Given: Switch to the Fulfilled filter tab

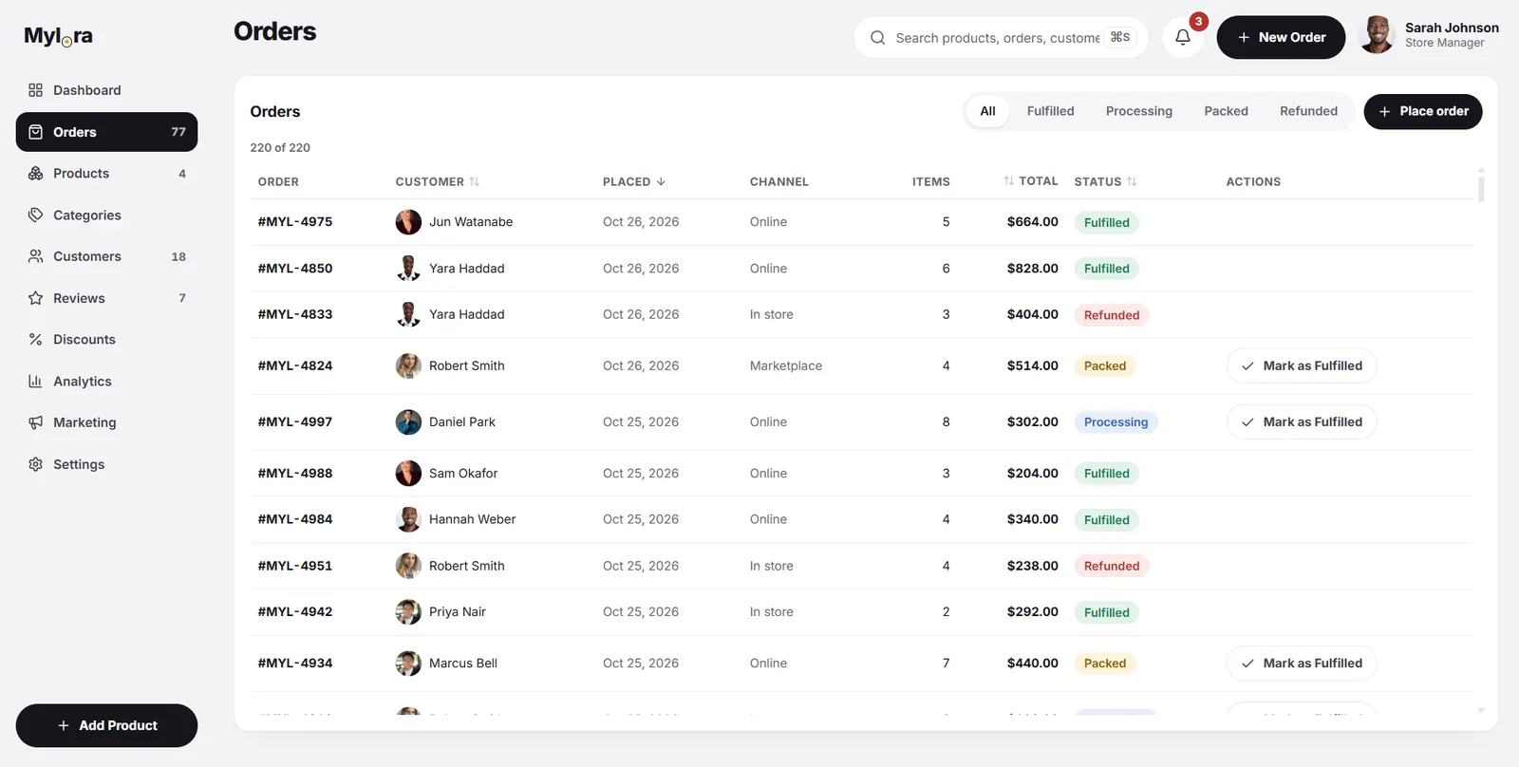Looking at the screenshot, I should [x=1050, y=111].
